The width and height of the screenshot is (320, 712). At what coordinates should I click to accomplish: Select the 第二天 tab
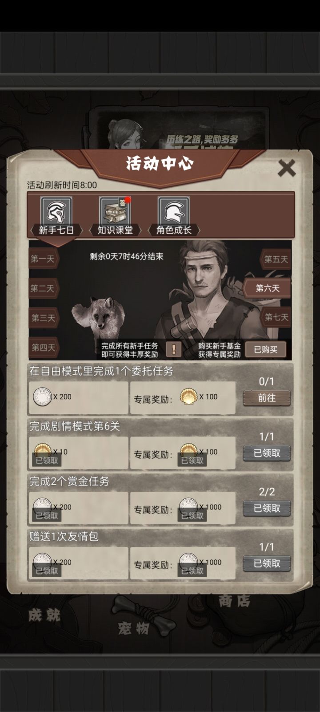point(43,288)
